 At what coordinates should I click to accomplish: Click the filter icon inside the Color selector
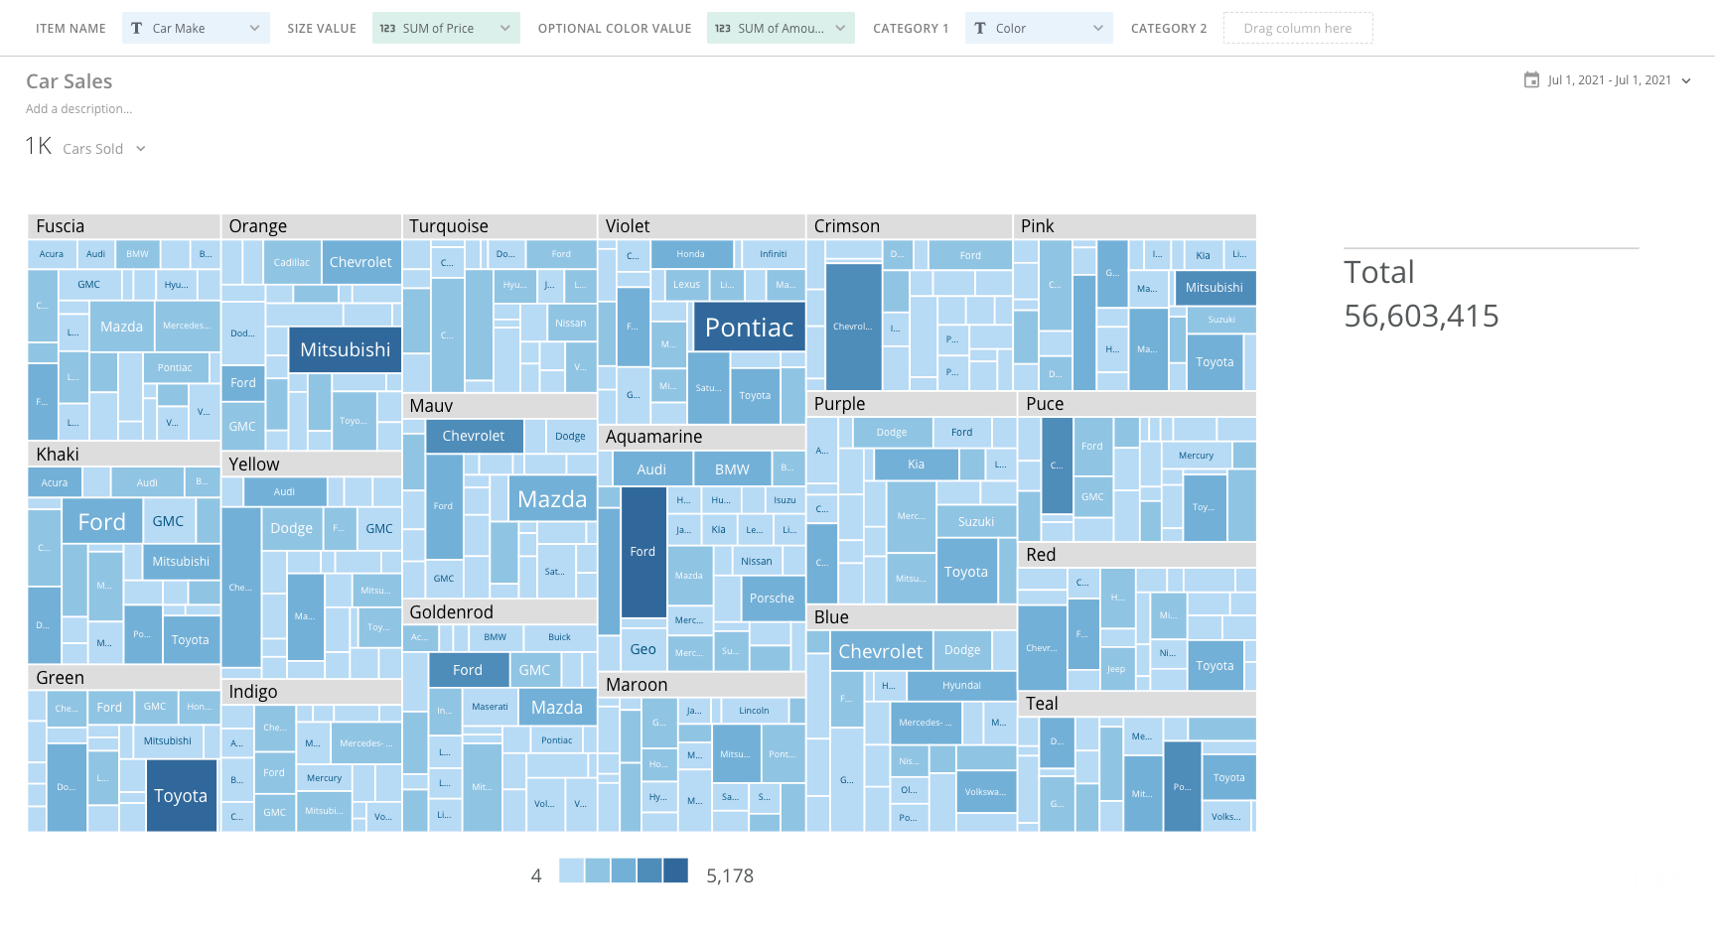(980, 28)
